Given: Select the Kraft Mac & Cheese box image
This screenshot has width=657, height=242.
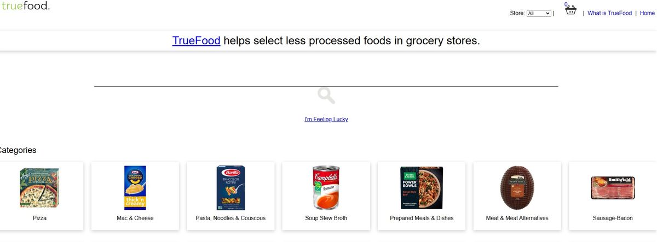Looking at the screenshot, I should tap(135, 188).
